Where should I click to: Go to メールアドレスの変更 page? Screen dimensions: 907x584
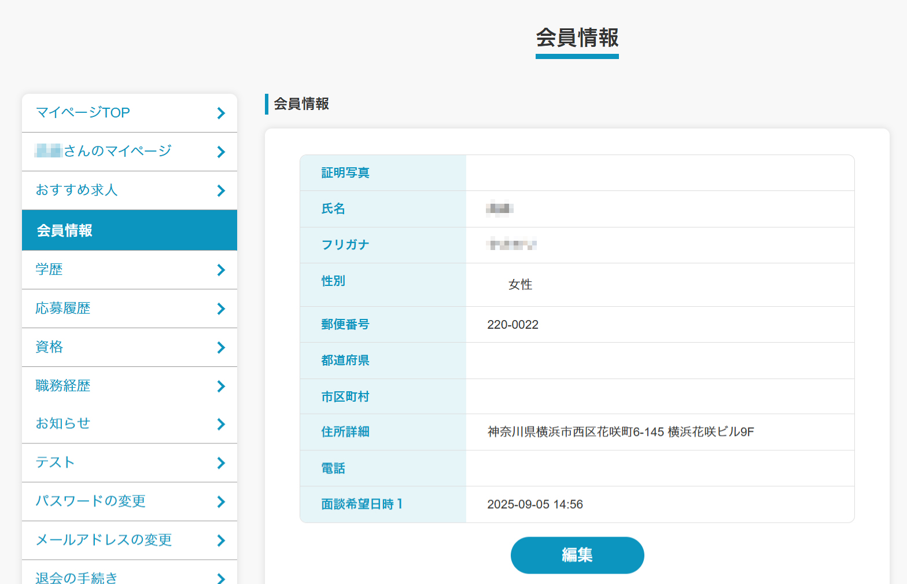tap(104, 540)
